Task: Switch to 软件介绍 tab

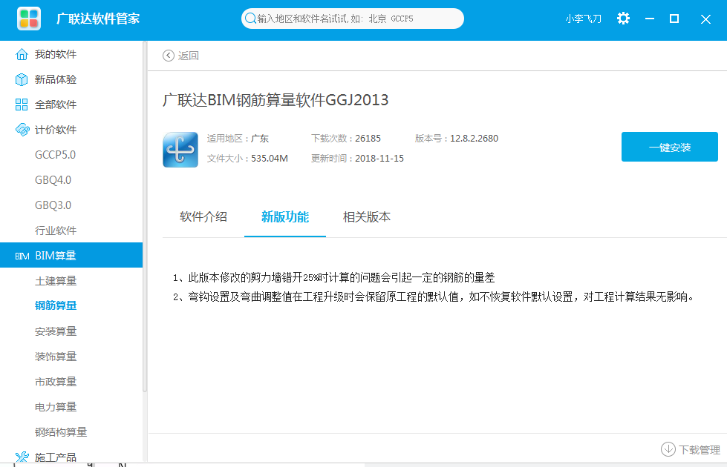Action: (x=203, y=216)
